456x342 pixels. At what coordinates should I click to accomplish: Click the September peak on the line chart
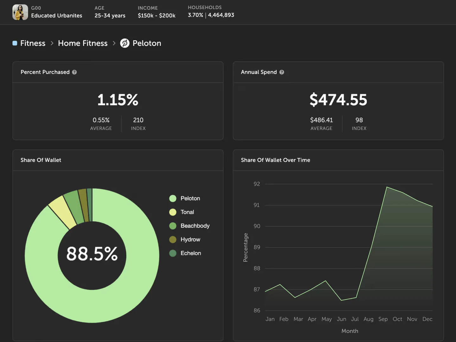tap(387, 187)
